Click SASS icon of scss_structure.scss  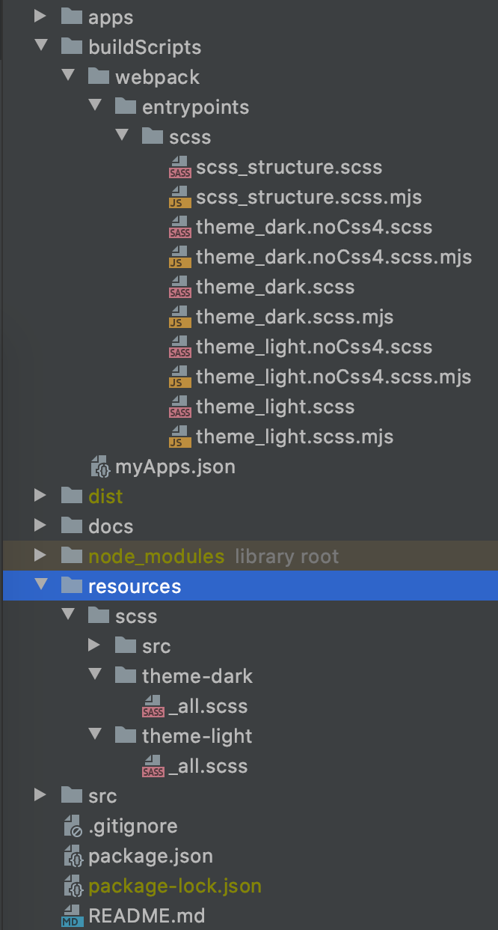[179, 167]
